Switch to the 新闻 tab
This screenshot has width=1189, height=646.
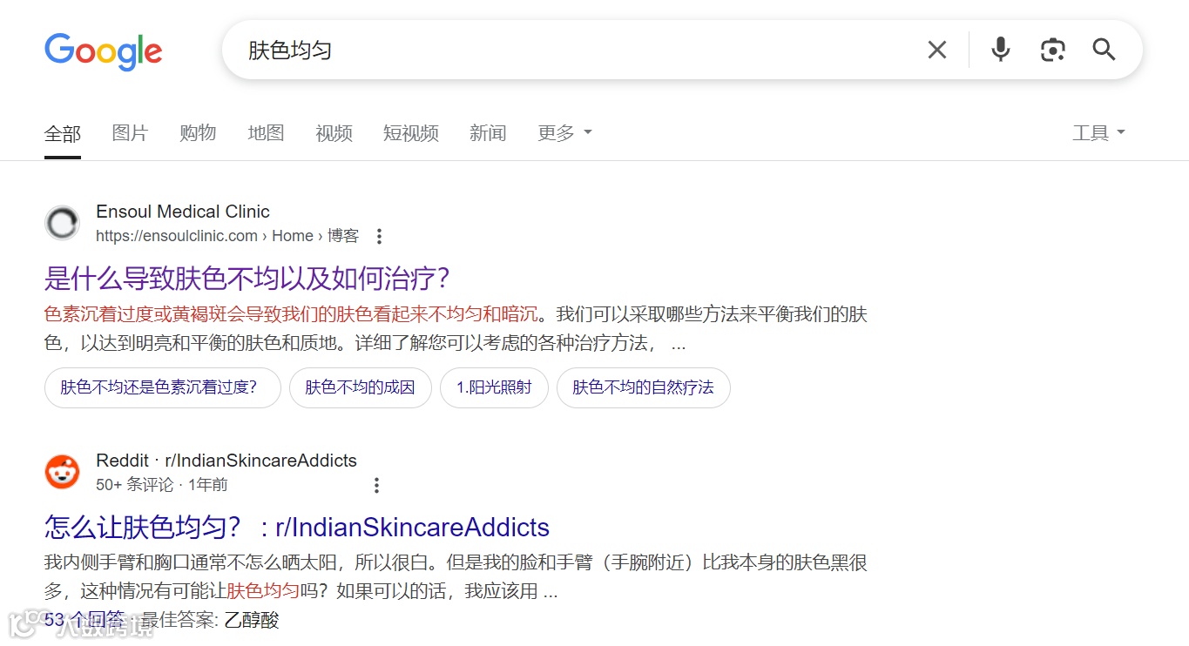click(488, 133)
